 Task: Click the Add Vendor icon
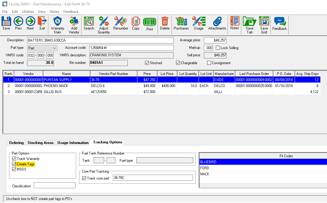74,25
